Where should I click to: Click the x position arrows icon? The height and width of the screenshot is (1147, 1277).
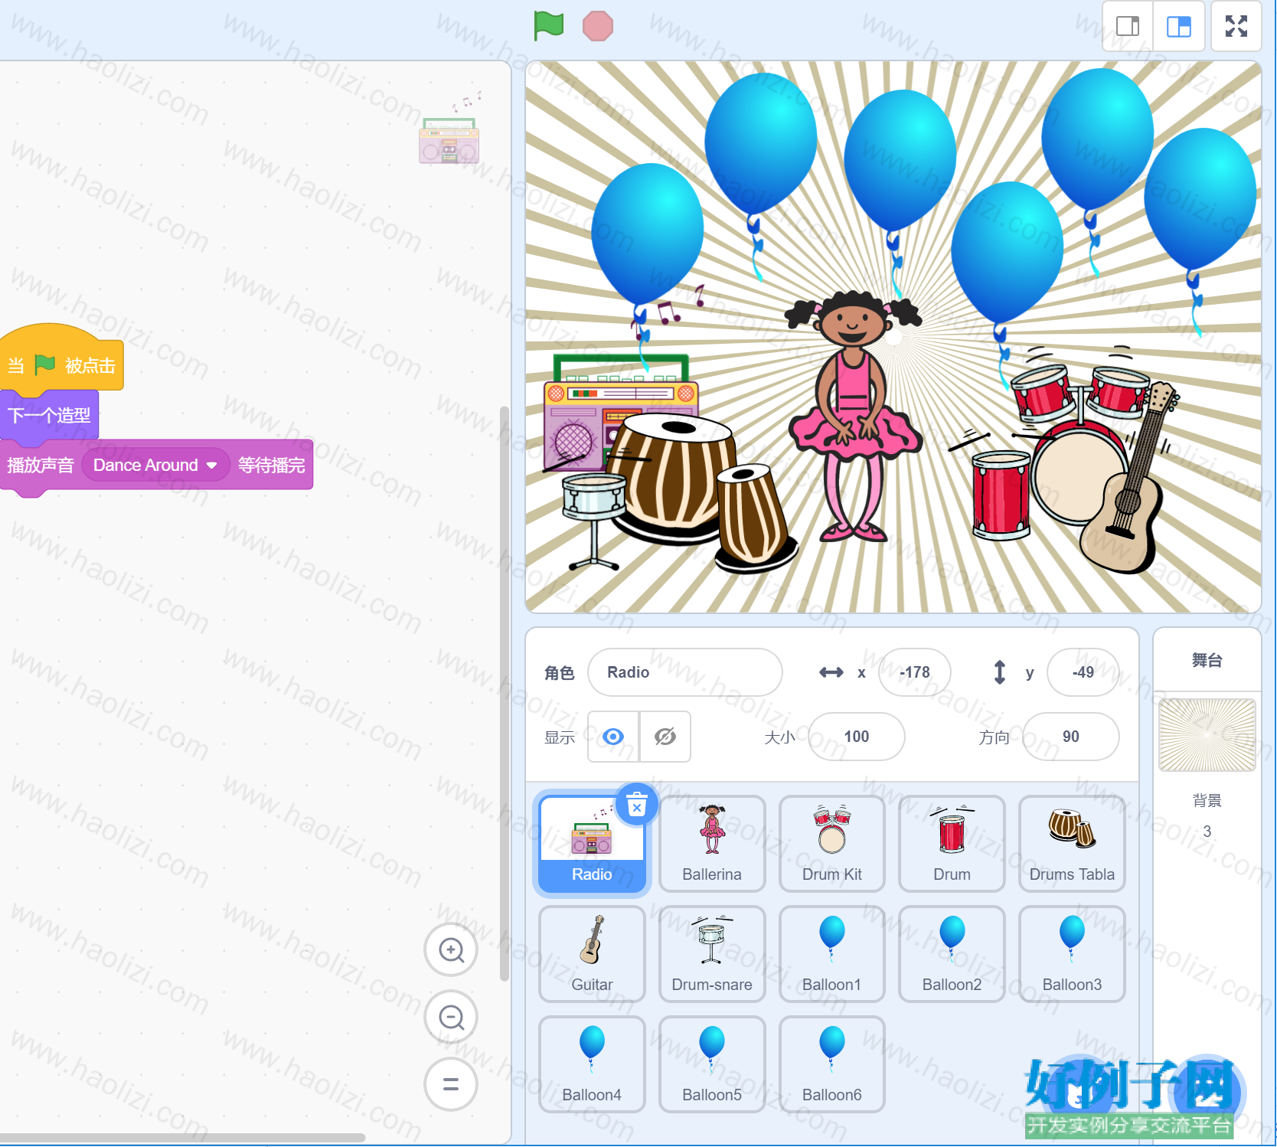coord(831,672)
